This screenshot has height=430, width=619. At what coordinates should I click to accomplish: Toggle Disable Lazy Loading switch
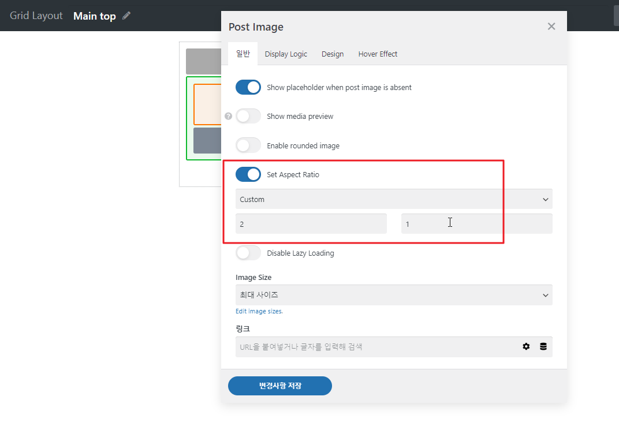[x=248, y=253]
